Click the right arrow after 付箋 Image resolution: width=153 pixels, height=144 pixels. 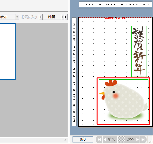pos(66,17)
